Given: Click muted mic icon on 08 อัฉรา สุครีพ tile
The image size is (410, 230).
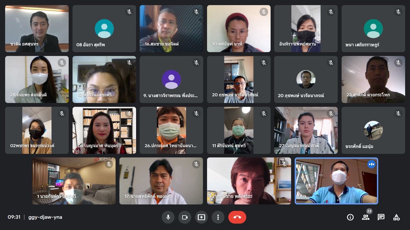Looking at the screenshot, I should pos(129,12).
